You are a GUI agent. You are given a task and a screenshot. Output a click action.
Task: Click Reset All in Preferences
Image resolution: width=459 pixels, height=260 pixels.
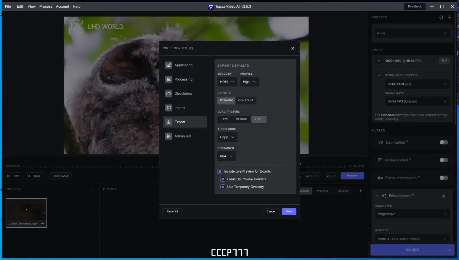click(x=172, y=211)
